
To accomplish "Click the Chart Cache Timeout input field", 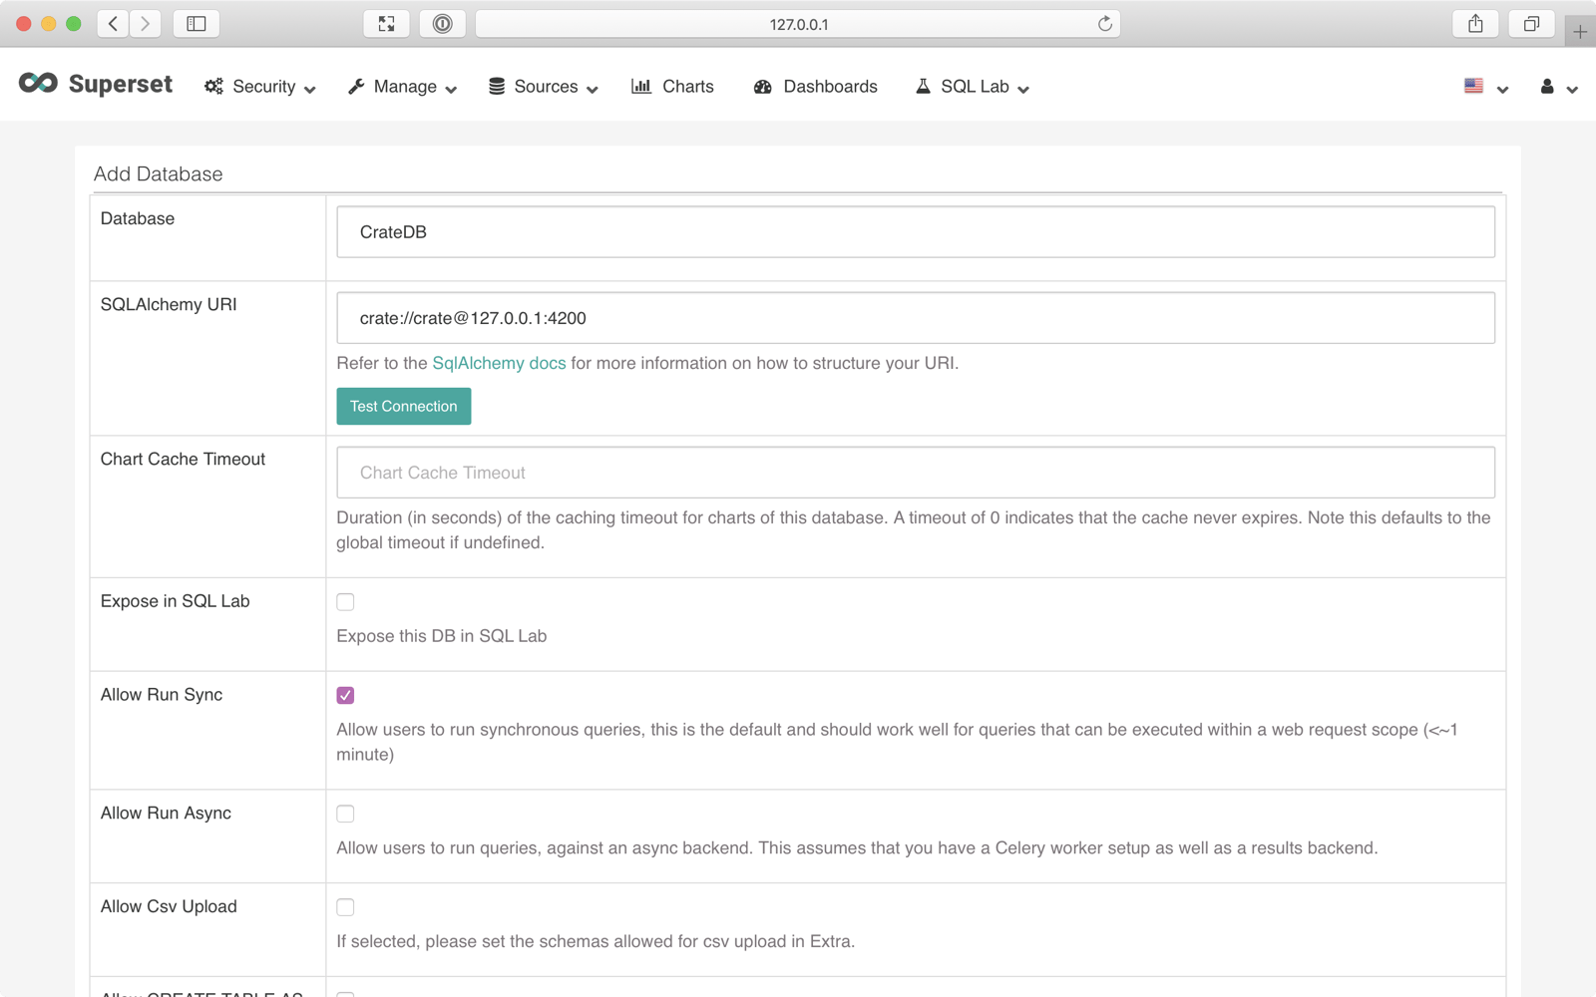I will [x=915, y=473].
